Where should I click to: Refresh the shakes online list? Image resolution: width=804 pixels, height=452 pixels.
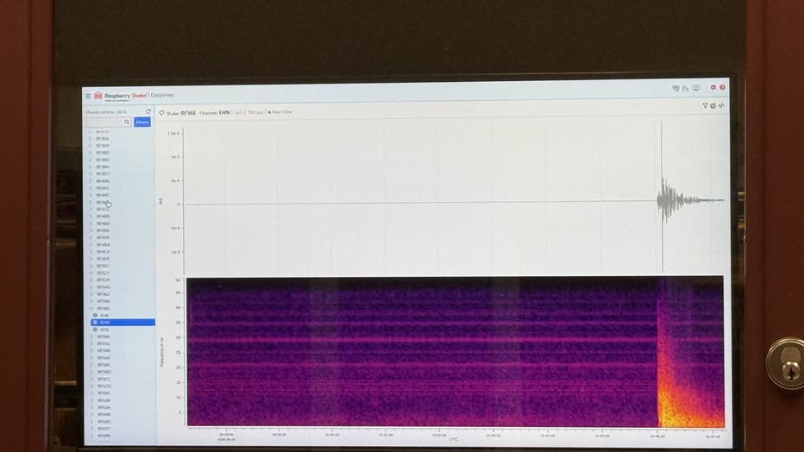point(148,111)
